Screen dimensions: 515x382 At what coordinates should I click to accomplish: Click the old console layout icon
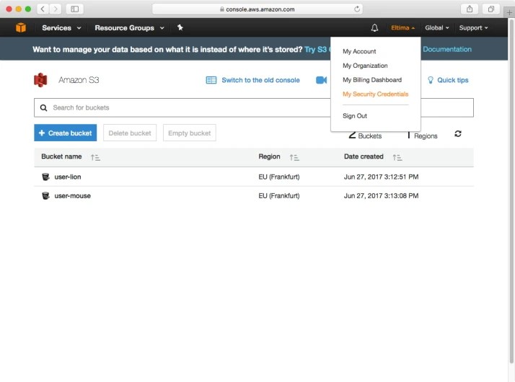pyautogui.click(x=211, y=80)
